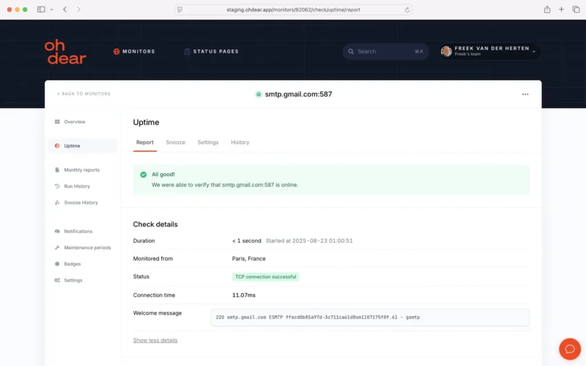The width and height of the screenshot is (586, 366).
Task: Open a new browser tab
Action: pyautogui.click(x=561, y=9)
